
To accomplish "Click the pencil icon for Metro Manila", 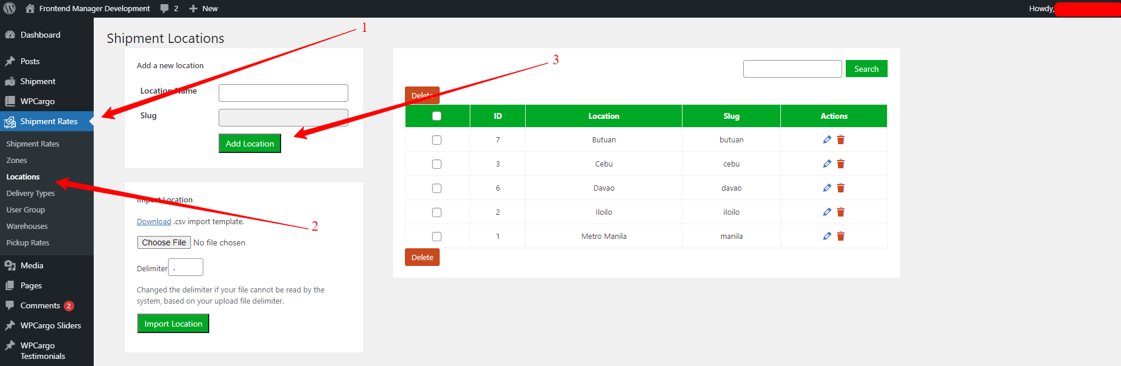I will pyautogui.click(x=827, y=236).
